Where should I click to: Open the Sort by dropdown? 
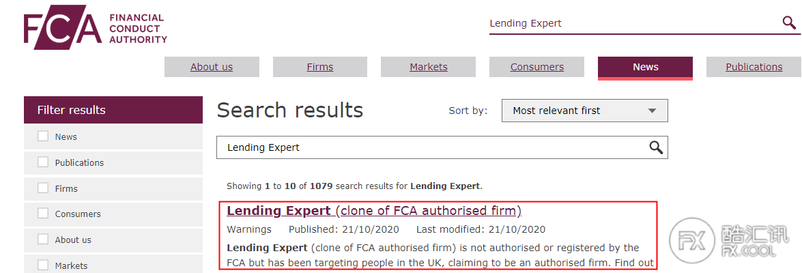pyautogui.click(x=585, y=111)
